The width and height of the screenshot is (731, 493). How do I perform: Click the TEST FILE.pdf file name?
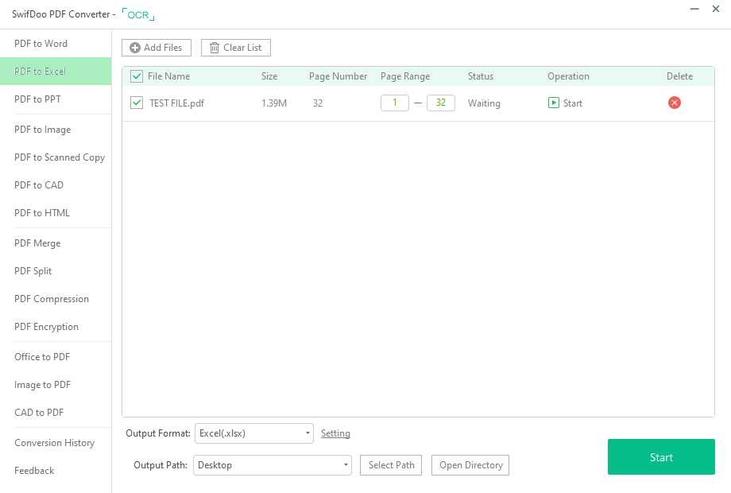click(176, 103)
